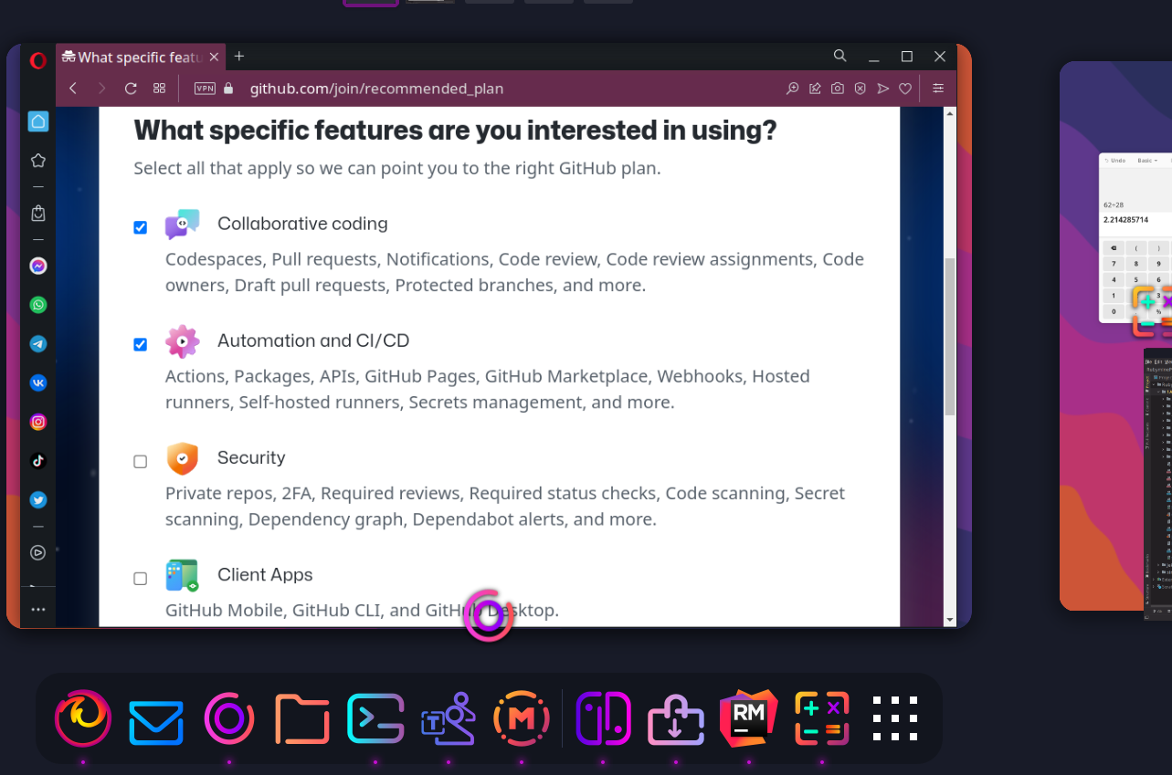Screen dimensions: 1172x775
Task: Open Twitter in Opera sidebar
Action: coord(37,500)
